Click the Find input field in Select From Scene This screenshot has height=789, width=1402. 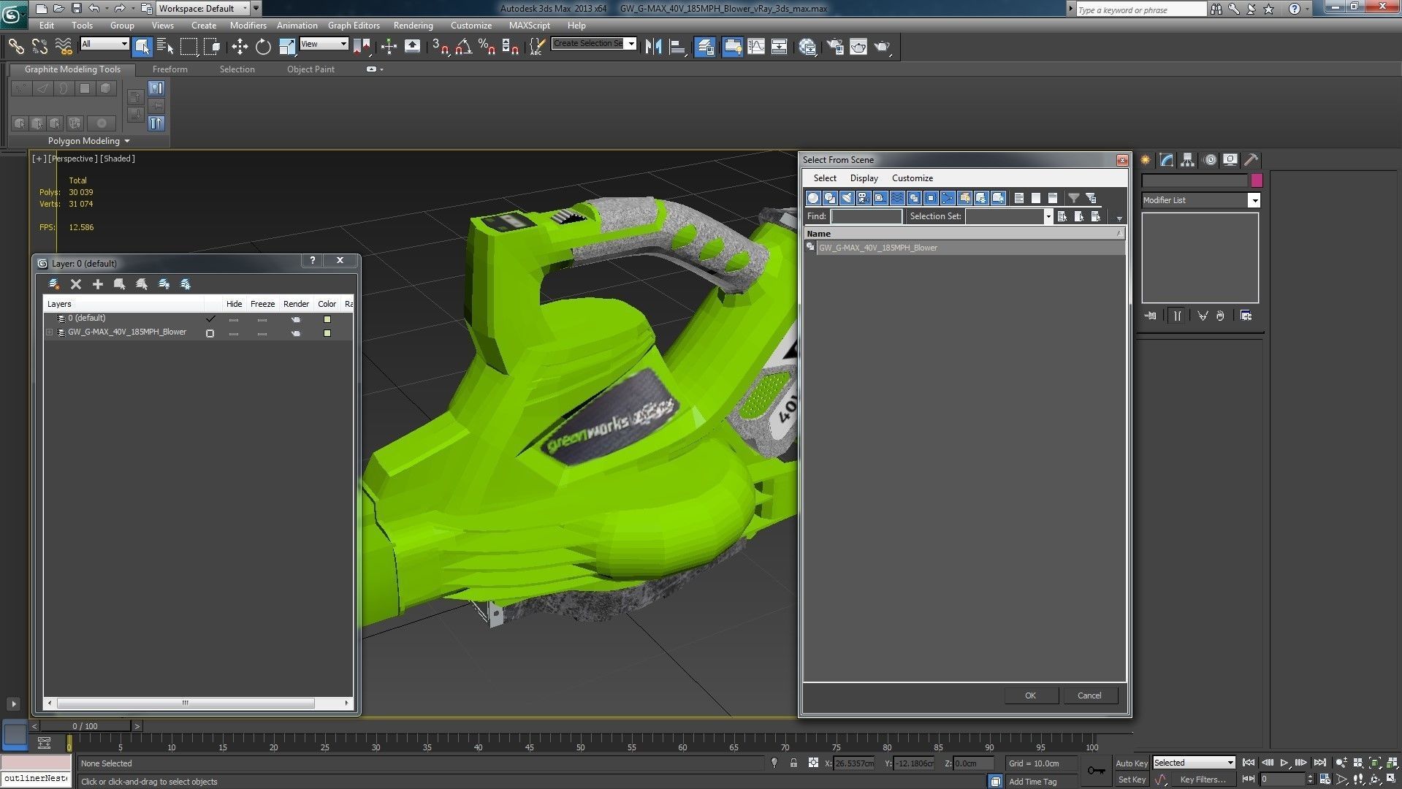[866, 216]
